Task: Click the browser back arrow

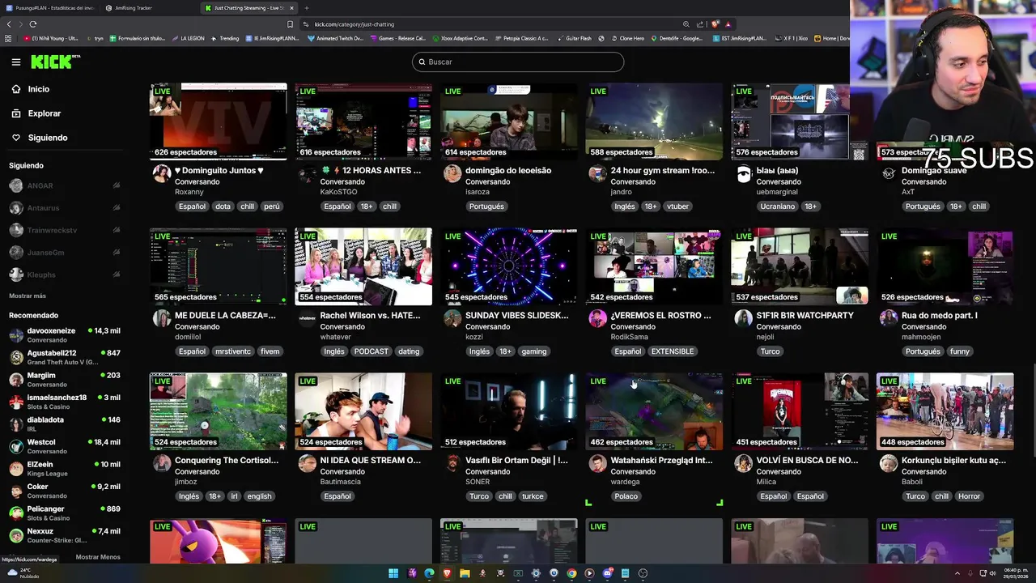Action: click(7, 24)
